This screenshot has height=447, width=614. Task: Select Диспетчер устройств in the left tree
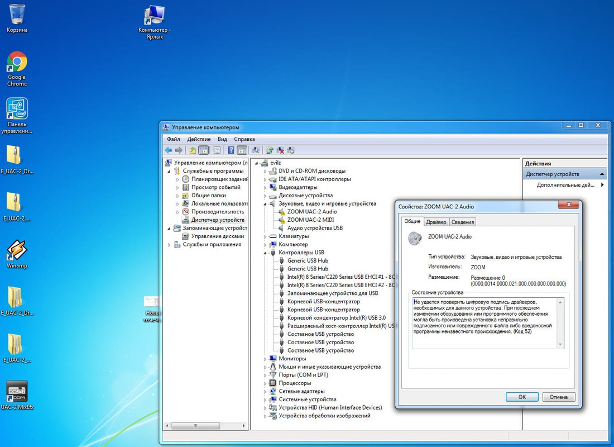pyautogui.click(x=218, y=220)
